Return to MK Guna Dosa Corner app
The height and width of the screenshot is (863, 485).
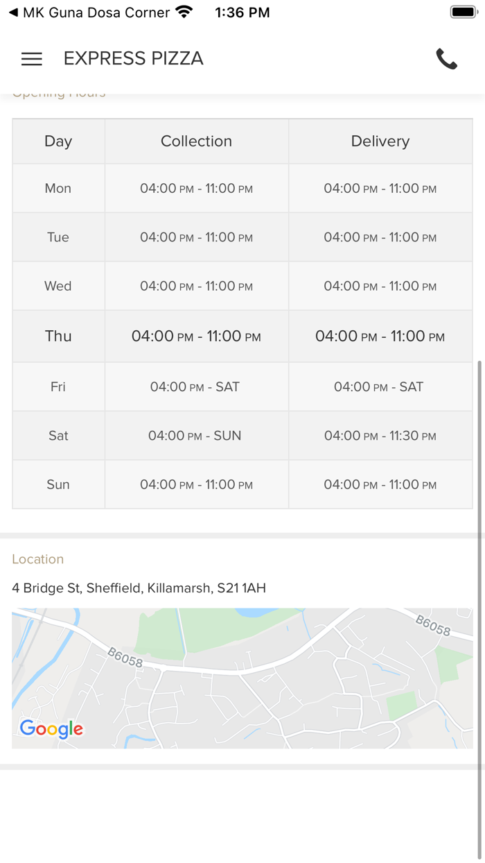point(89,12)
